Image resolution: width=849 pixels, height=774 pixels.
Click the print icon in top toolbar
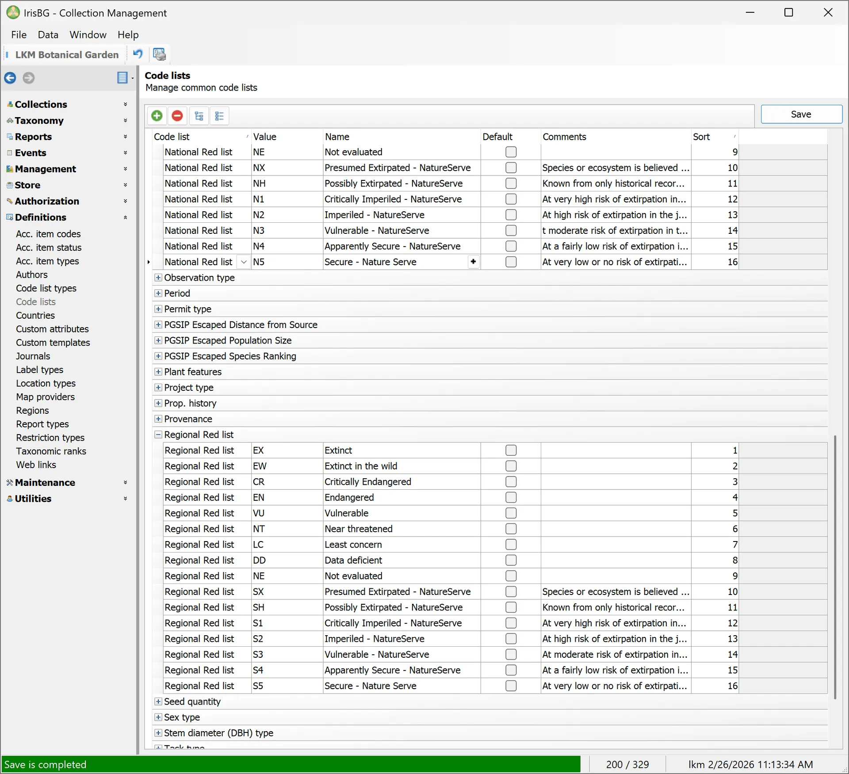pos(159,54)
